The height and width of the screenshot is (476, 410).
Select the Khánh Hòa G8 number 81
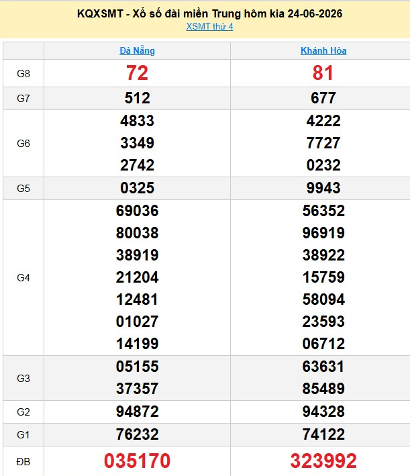point(323,73)
